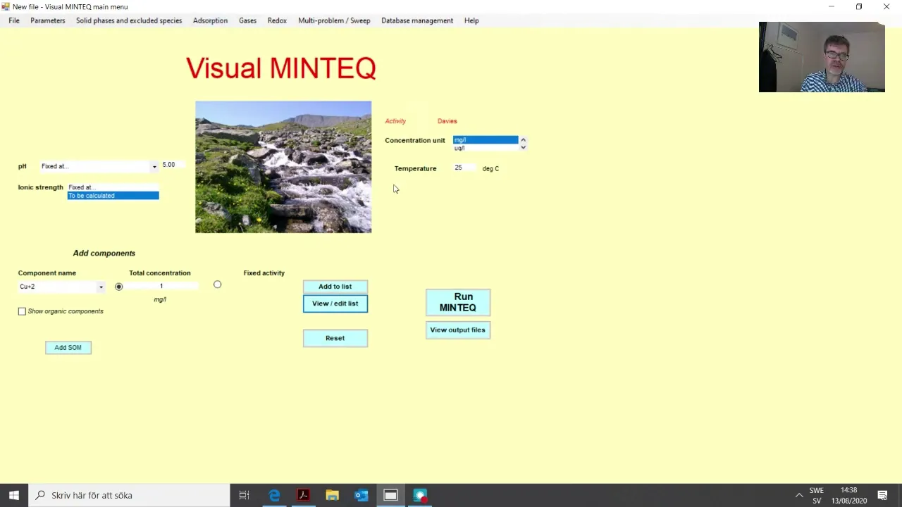902x507 pixels.
Task: Click the SWE SV language indicator
Action: click(817, 495)
